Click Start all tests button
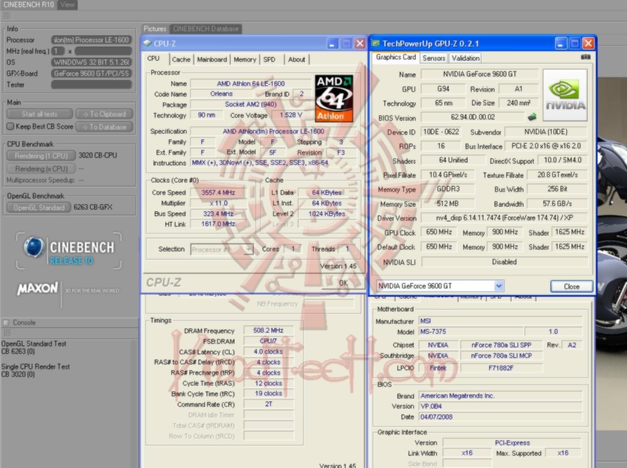 pyautogui.click(x=39, y=114)
